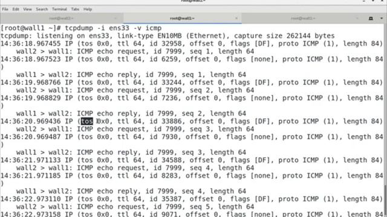
Task: Click the 'echo request ... seq 2' line
Action: 135,90
